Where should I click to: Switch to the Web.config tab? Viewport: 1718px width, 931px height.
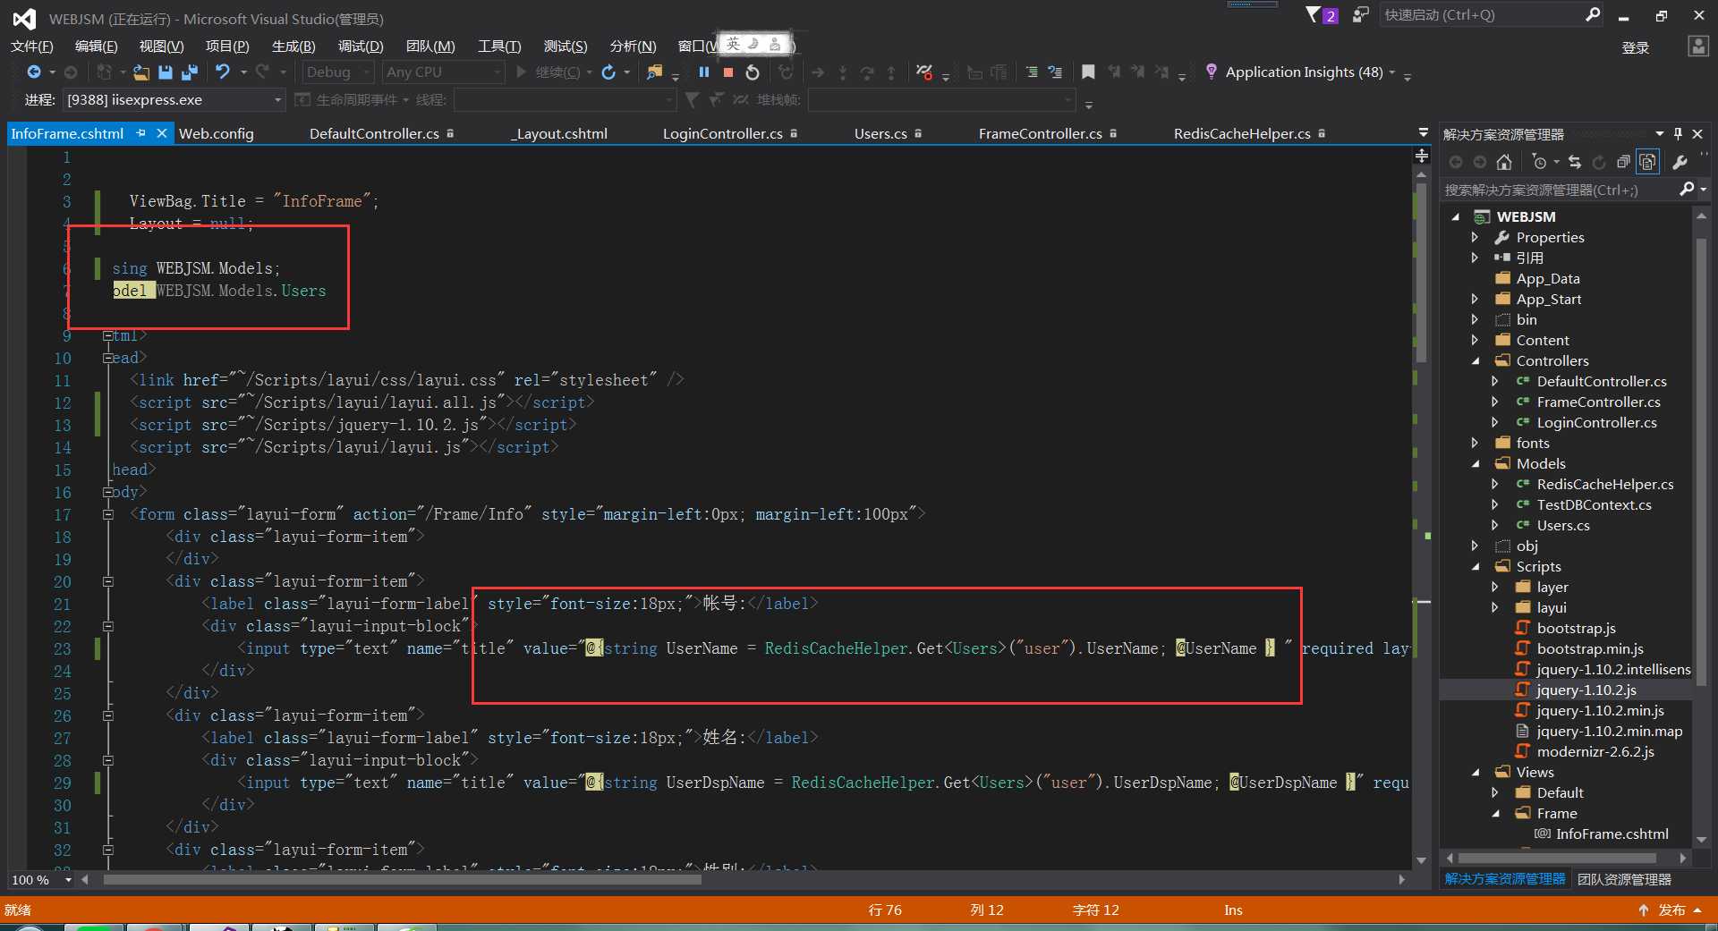coord(217,133)
